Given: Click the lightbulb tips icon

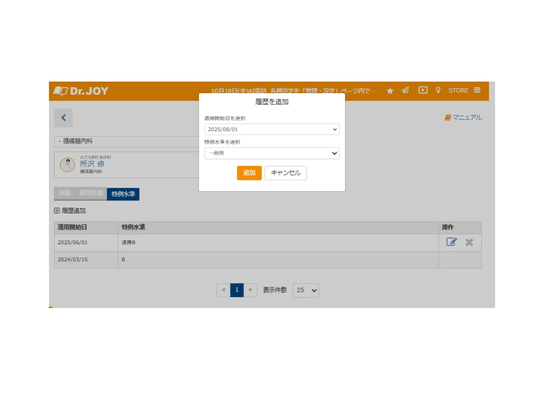Looking at the screenshot, I should coord(438,90).
